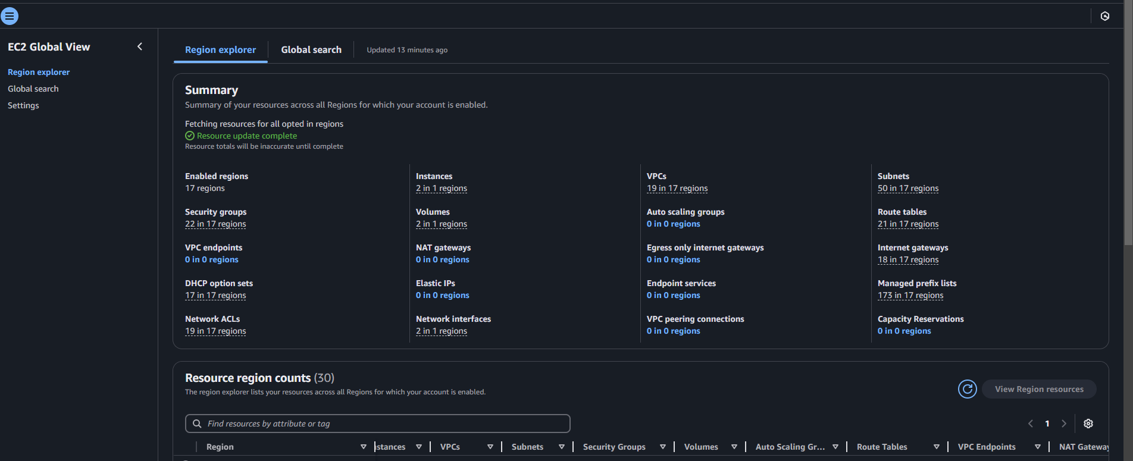Open Internet gateways '18 in 17 regions' link
Screen dimensions: 1133x461
908,259
